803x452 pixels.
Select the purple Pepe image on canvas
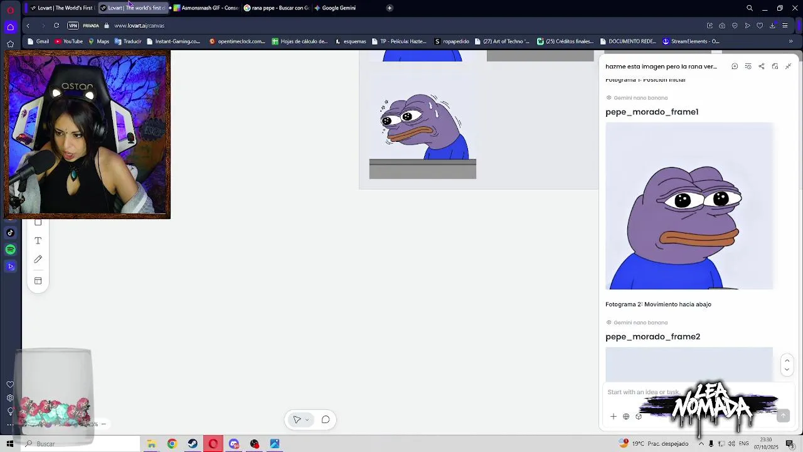[x=423, y=126]
